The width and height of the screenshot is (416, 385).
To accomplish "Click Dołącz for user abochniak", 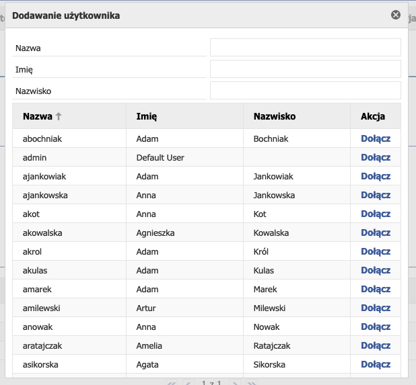I will [x=376, y=138].
